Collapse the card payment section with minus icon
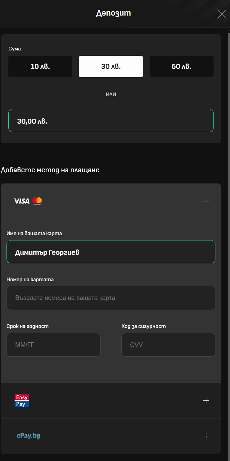 point(206,201)
